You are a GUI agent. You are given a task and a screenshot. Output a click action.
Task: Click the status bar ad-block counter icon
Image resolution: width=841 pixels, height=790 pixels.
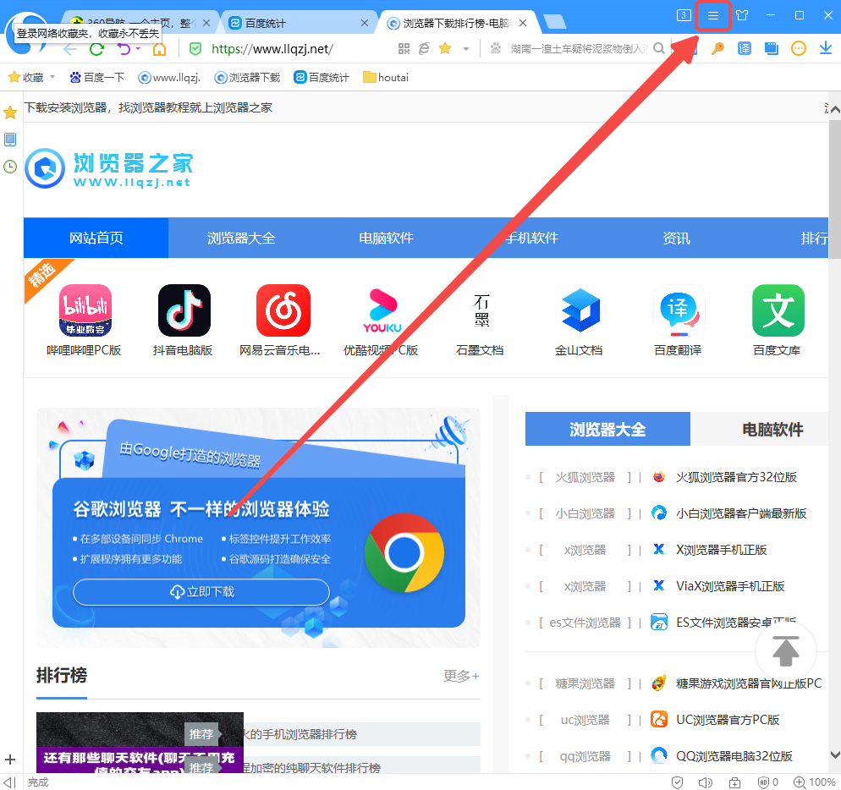767,782
